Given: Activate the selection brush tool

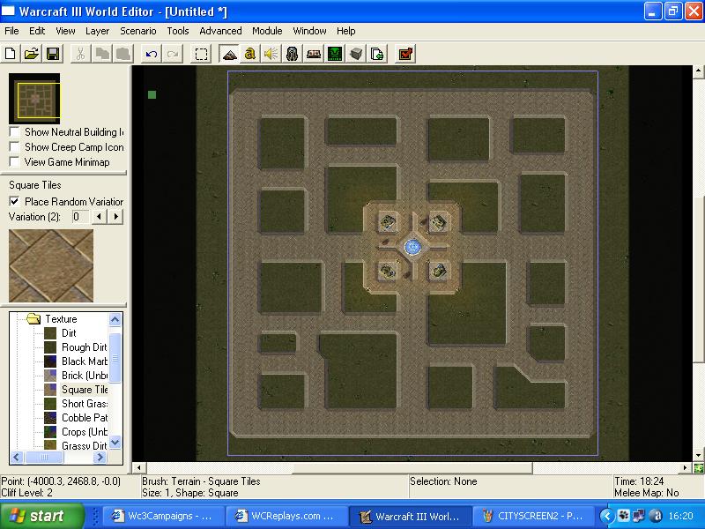Looking at the screenshot, I should click(x=201, y=54).
